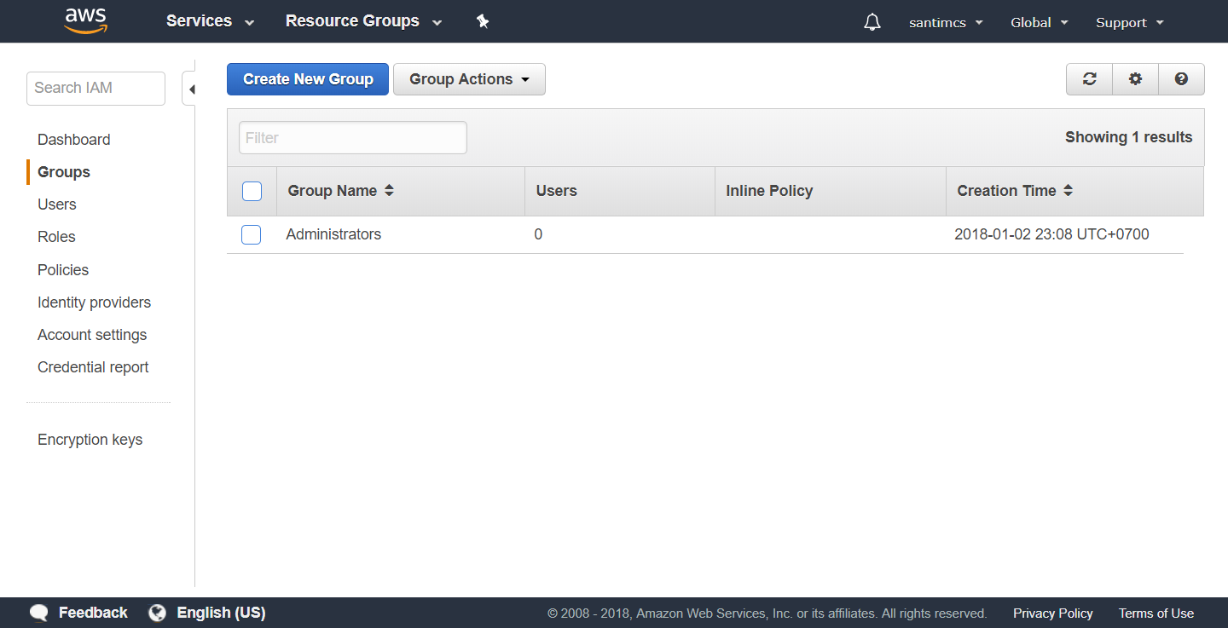Open table settings gear icon
Screen dimensions: 1228x628
click(1135, 79)
